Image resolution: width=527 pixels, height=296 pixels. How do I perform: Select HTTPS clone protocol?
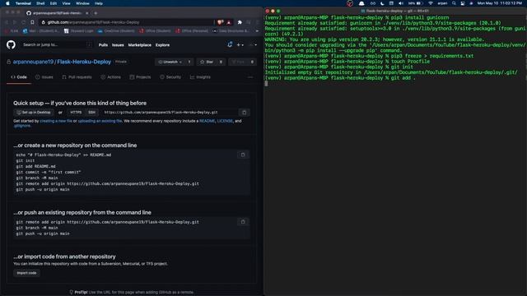[76, 113]
